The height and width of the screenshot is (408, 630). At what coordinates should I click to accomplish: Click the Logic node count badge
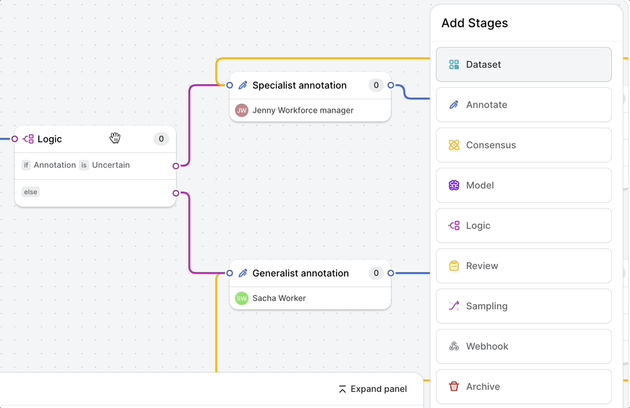[x=161, y=139]
